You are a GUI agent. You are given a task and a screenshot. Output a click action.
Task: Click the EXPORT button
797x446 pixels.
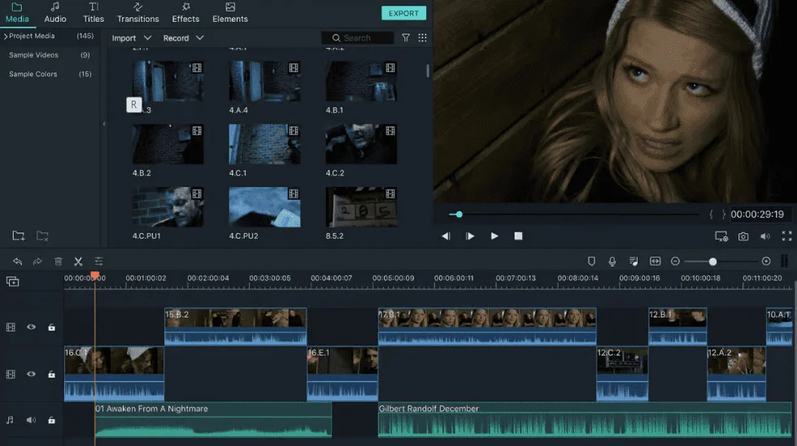click(403, 13)
